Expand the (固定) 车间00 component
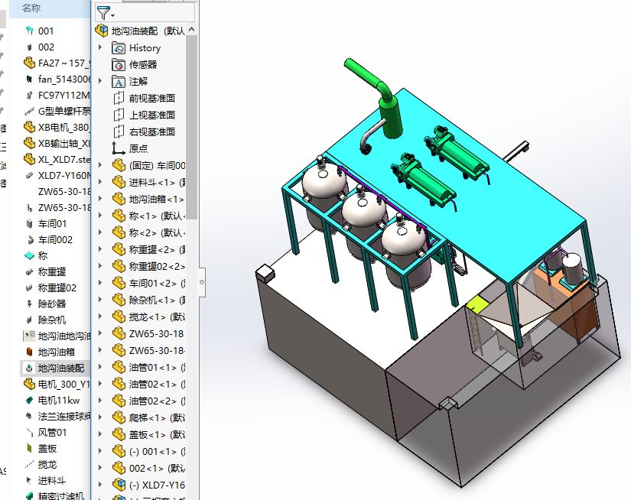The width and height of the screenshot is (631, 500). (100, 165)
